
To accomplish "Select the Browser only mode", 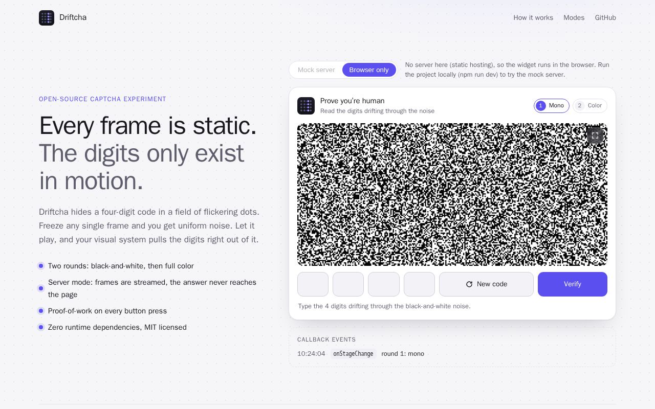I will [369, 70].
